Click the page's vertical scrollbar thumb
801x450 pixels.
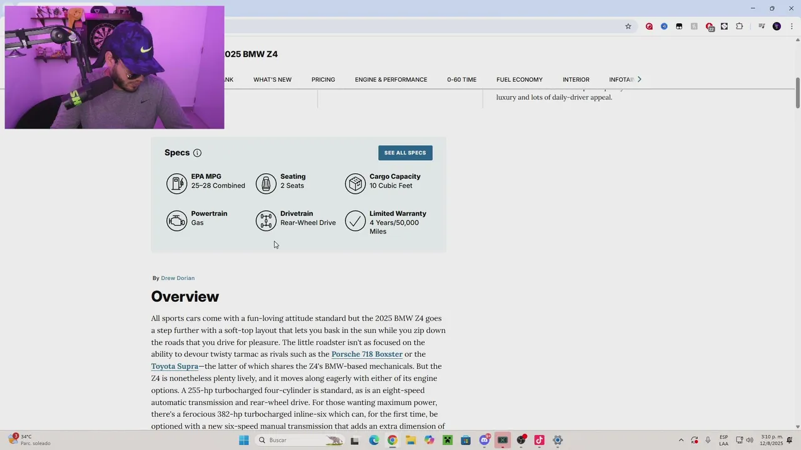pos(797,92)
